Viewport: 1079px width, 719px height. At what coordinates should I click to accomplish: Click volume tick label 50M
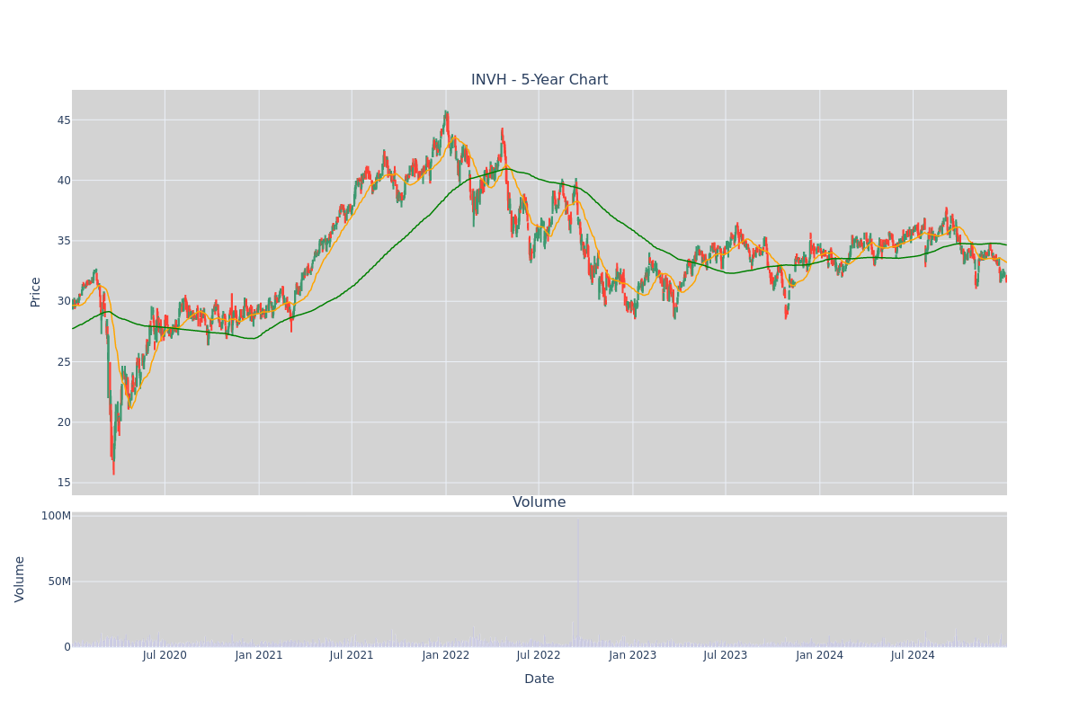(x=59, y=581)
